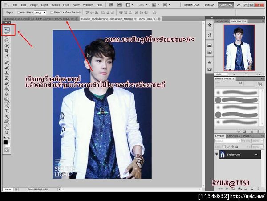Switch to the Design workspace
This screenshot has width=267, height=201.
[x=210, y=5]
